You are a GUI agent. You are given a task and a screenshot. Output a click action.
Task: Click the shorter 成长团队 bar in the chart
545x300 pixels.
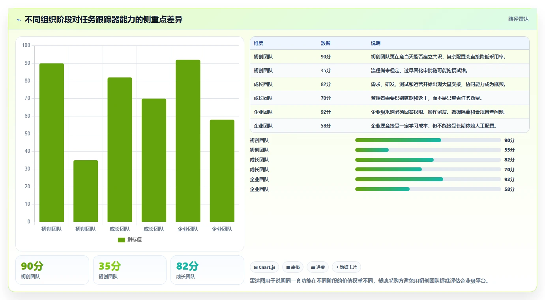(154, 160)
